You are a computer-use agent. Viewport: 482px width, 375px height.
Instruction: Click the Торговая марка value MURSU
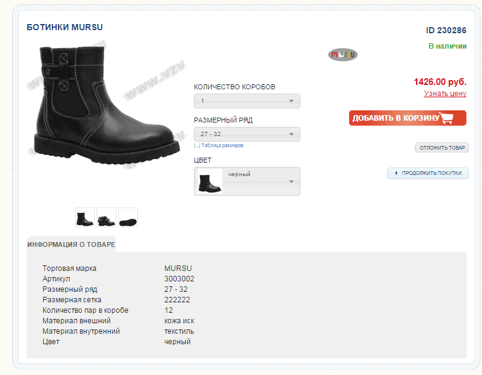pos(178,268)
